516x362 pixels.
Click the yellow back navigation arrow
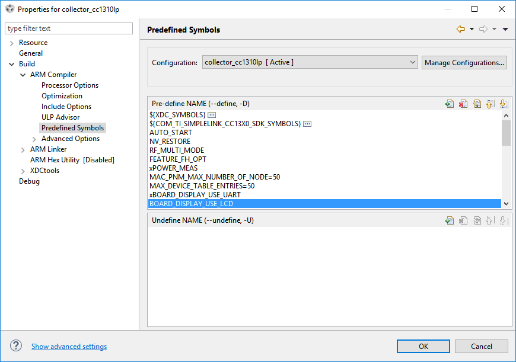[460, 29]
